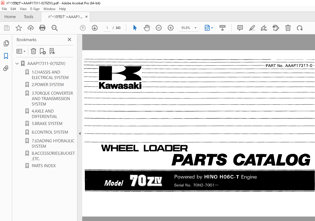Screen dimensions: 315x221
Task: Click the Save file icon
Action: pyautogui.click(x=7, y=28)
